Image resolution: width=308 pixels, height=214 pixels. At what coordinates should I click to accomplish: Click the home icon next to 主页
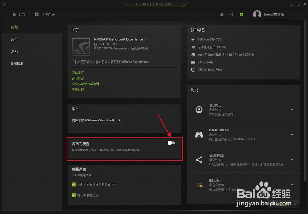[14, 14]
